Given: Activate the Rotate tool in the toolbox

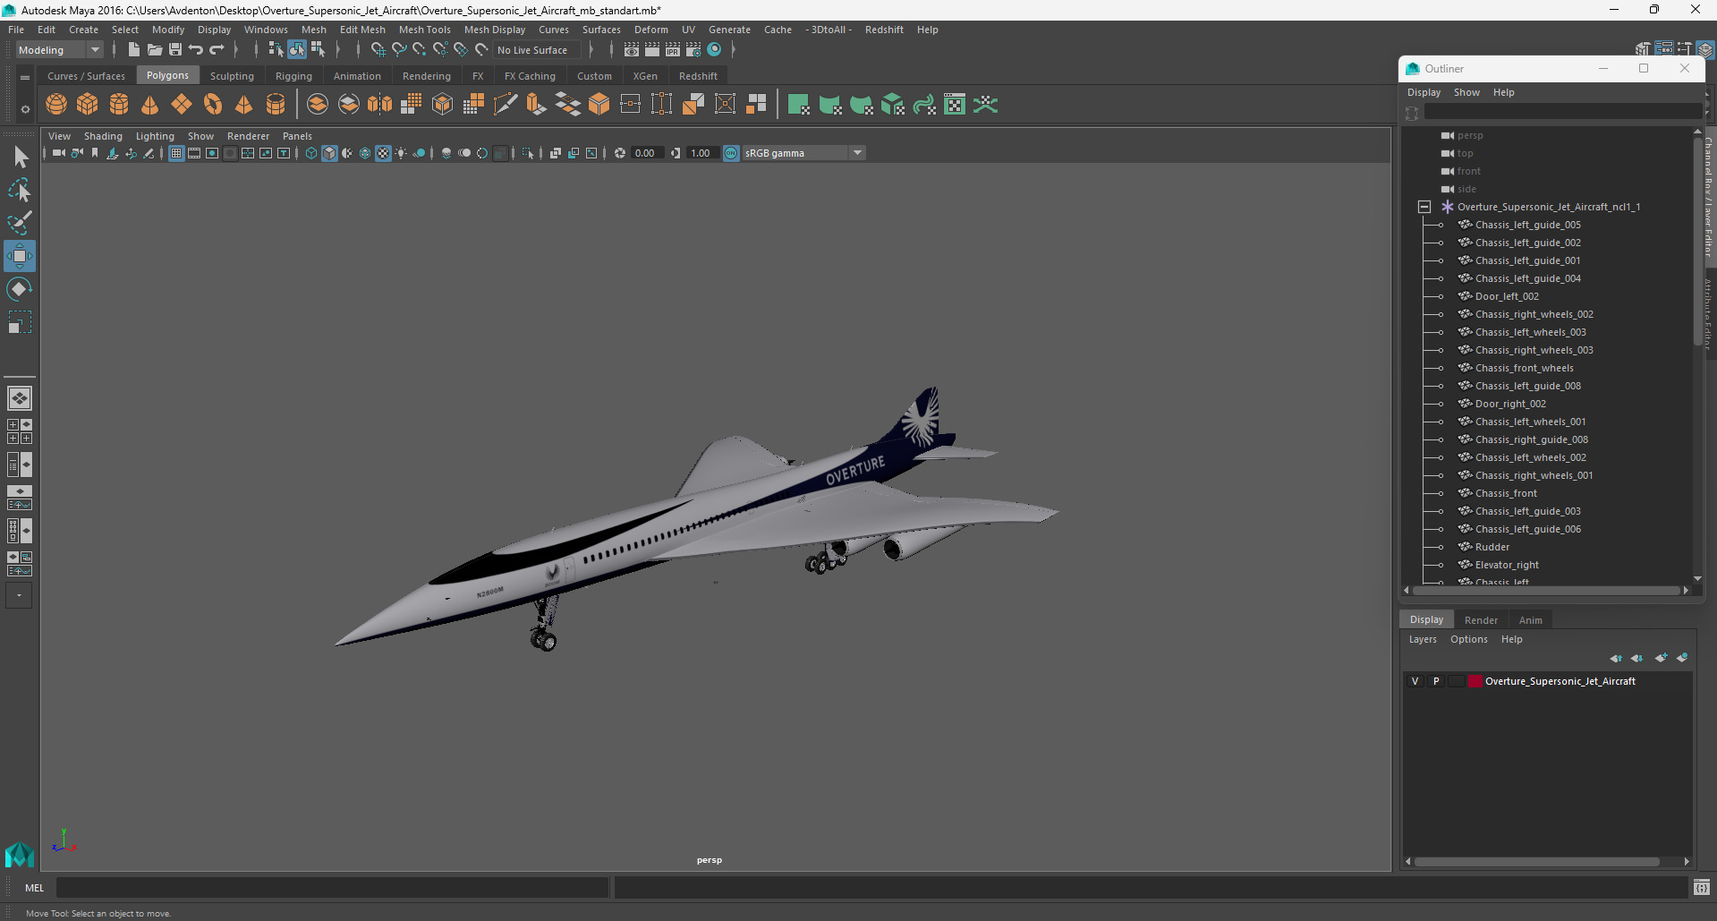Looking at the screenshot, I should pyautogui.click(x=20, y=289).
